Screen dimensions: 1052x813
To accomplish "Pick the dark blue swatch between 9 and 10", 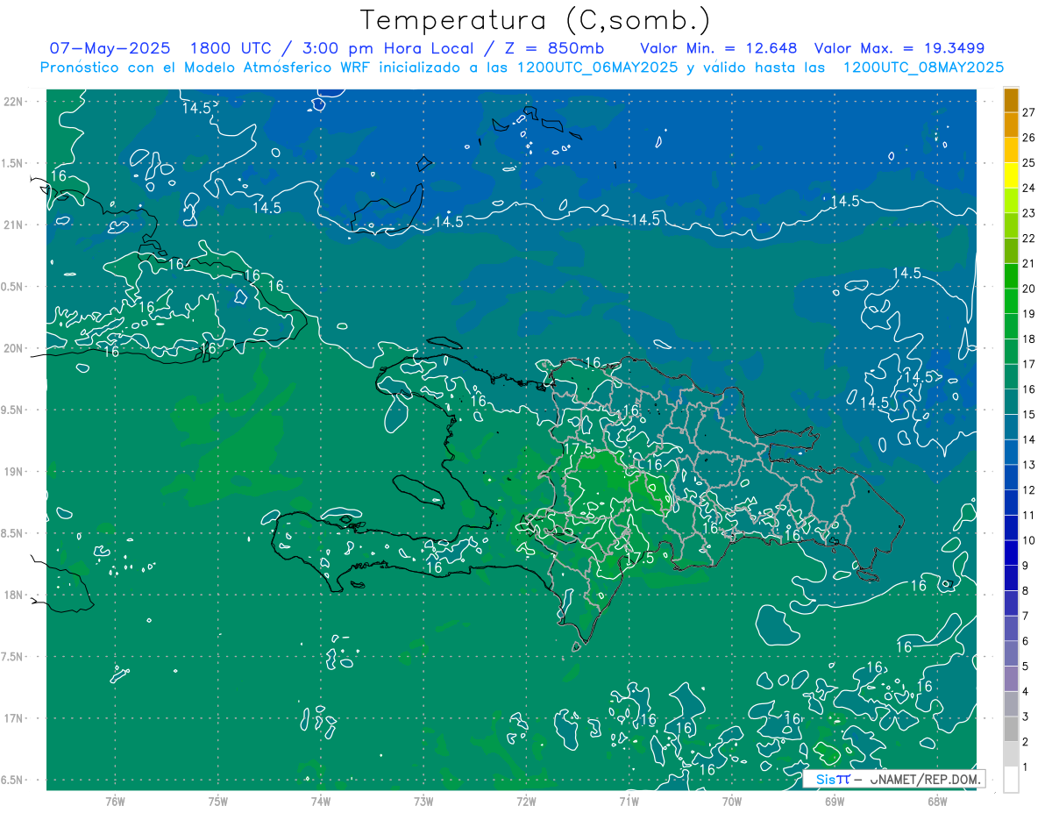I will [x=1011, y=553].
